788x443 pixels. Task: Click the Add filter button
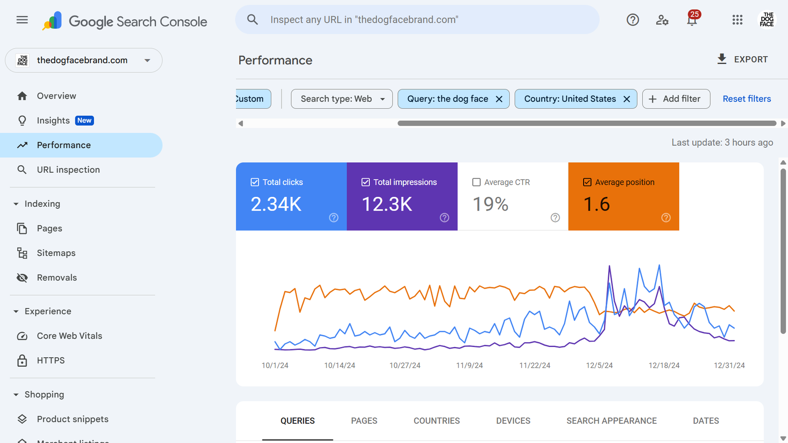[x=676, y=99]
